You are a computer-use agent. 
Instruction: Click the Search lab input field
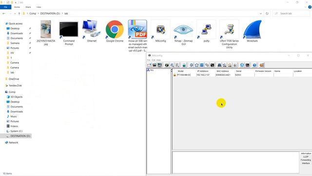291,14
